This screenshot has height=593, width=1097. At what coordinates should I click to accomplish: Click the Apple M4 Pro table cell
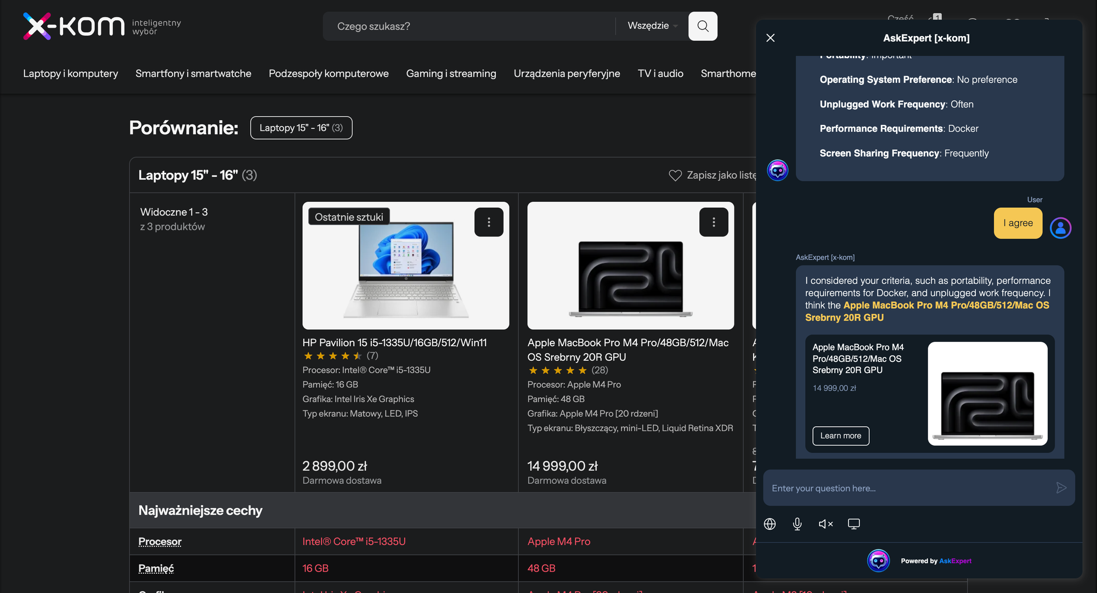point(631,541)
